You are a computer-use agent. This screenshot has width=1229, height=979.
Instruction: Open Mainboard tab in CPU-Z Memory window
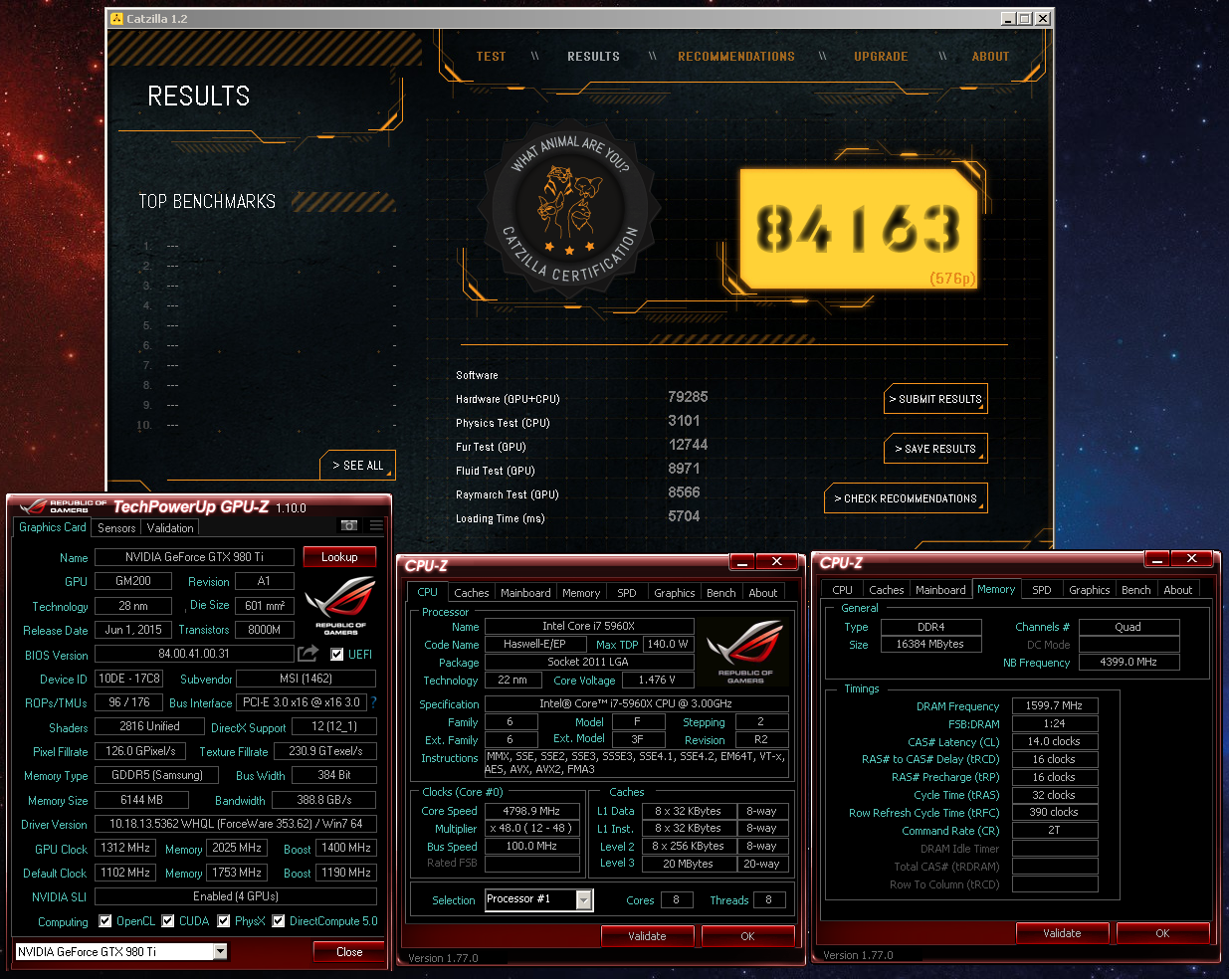click(940, 590)
